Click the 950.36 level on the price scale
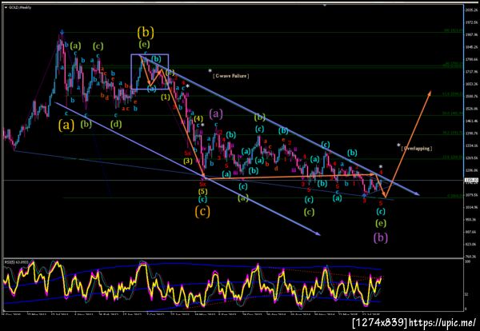 click(x=471, y=220)
